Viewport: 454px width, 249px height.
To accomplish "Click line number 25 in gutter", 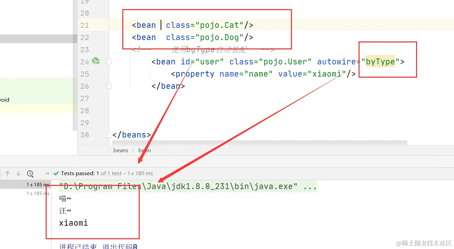I will click(x=85, y=74).
